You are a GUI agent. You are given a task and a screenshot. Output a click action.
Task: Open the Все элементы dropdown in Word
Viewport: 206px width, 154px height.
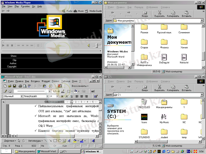80,86
